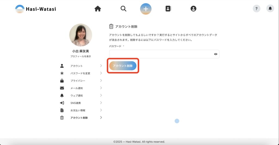Click the profile photo avatar

click(81, 35)
